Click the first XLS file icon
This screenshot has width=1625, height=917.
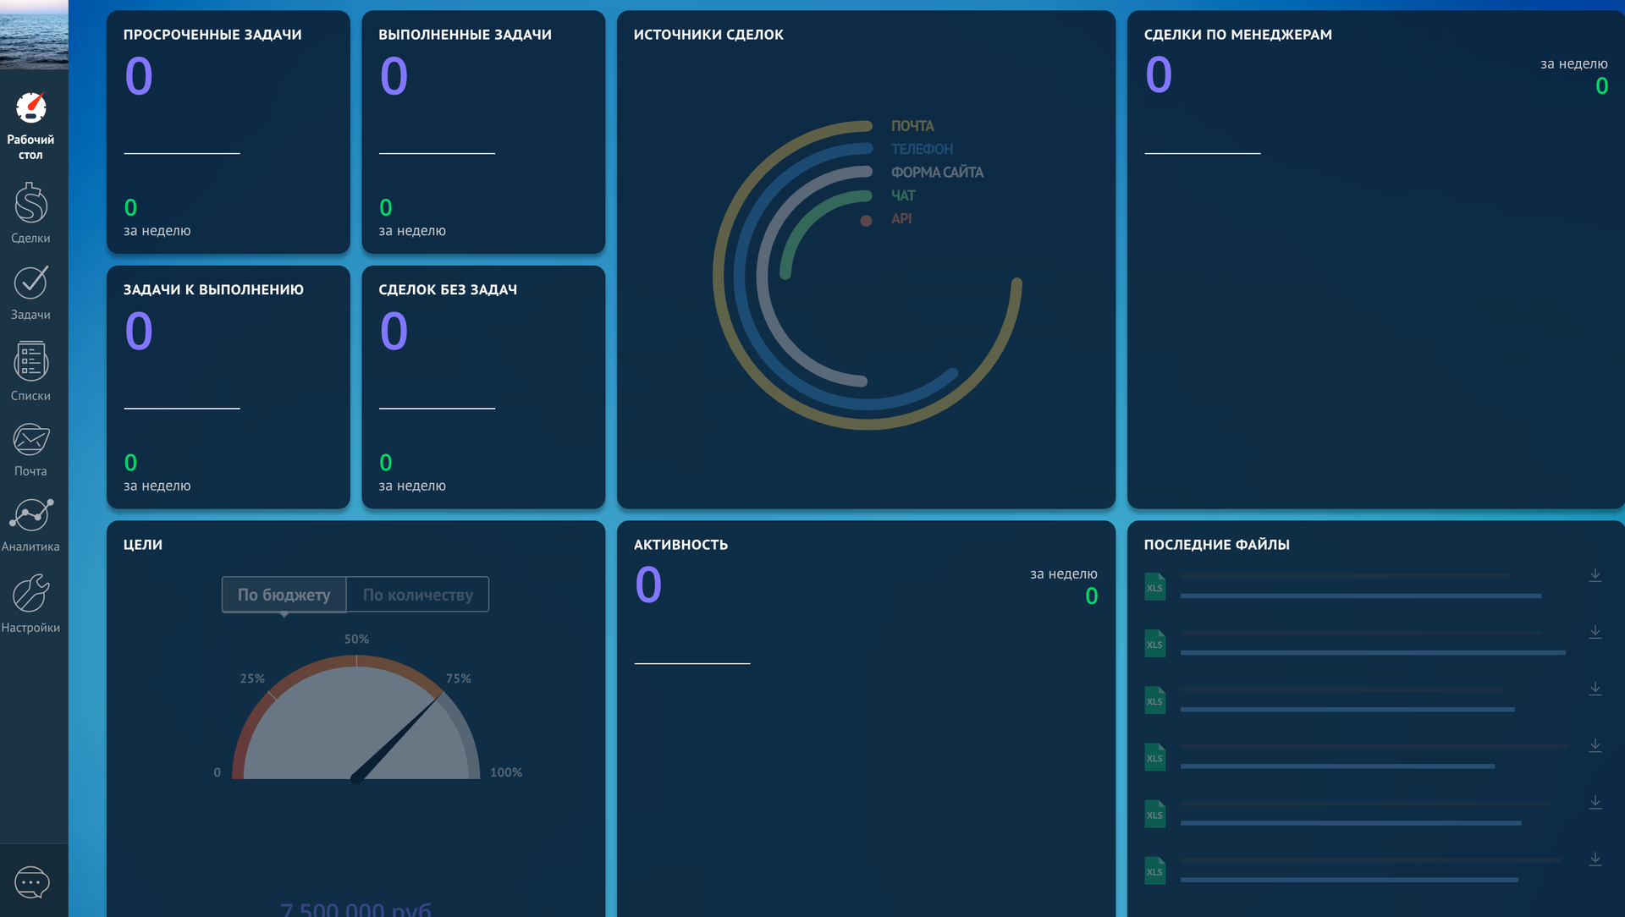1154,586
